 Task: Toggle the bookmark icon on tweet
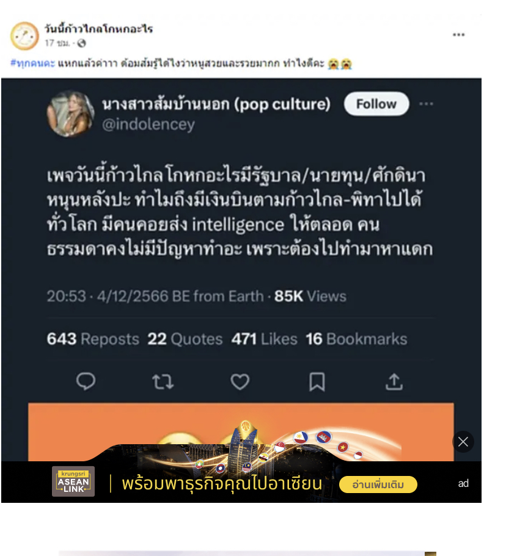tap(317, 381)
